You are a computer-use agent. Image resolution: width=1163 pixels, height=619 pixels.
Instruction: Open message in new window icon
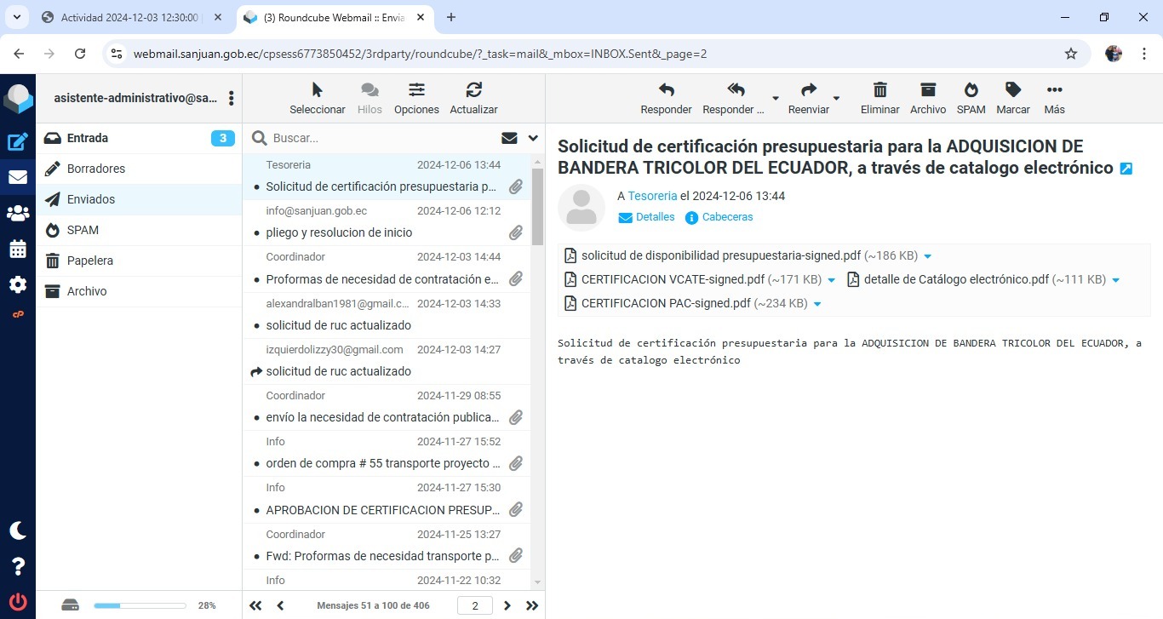tap(1126, 169)
